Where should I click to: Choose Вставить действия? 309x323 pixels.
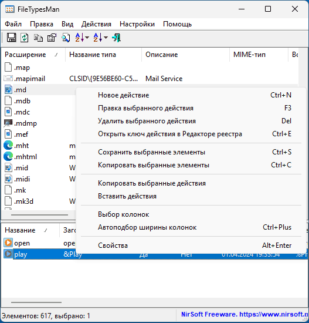tap(191, 196)
